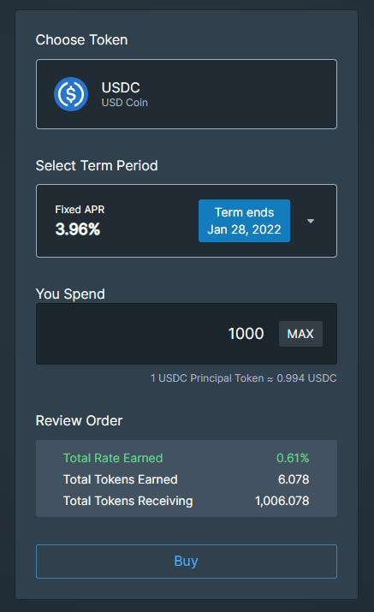Click the MAX amount button
The height and width of the screenshot is (612, 374).
coord(300,334)
